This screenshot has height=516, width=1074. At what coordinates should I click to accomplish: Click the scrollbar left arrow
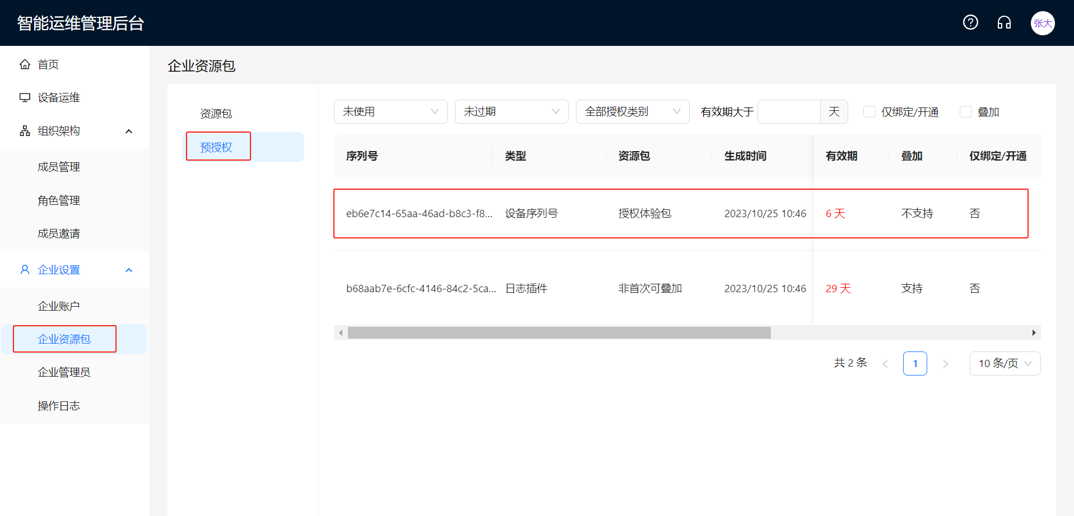click(340, 332)
